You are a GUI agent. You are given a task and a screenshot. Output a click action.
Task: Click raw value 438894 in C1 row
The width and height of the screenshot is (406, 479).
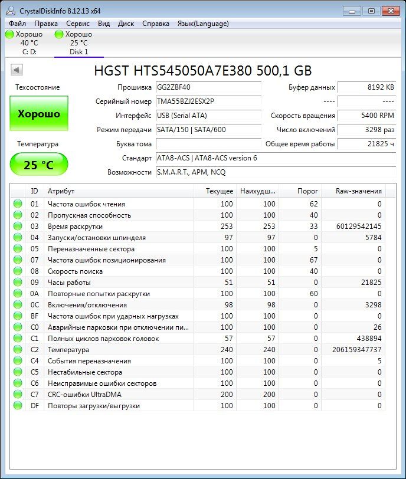(369, 339)
